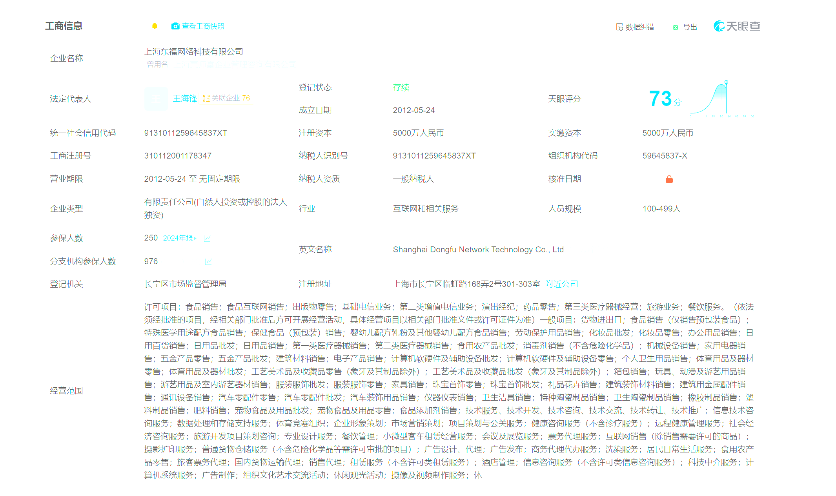Click the 73分 Tianyan score

(665, 98)
